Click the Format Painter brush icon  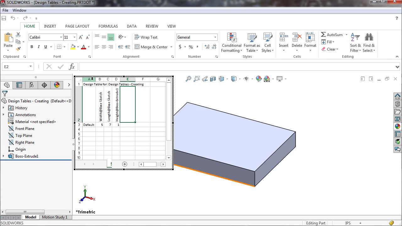(18, 49)
